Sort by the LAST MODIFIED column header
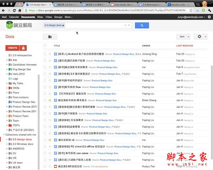 point(185,46)
